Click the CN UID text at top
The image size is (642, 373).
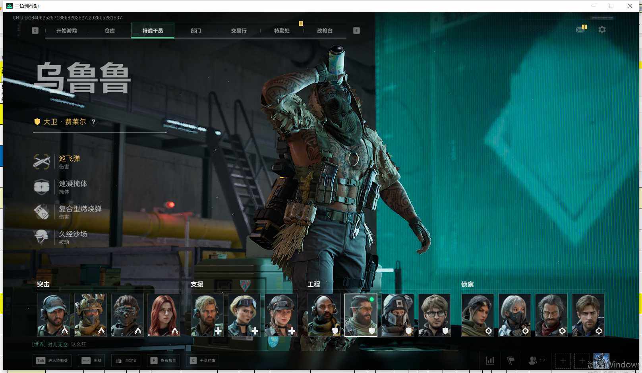coord(68,18)
